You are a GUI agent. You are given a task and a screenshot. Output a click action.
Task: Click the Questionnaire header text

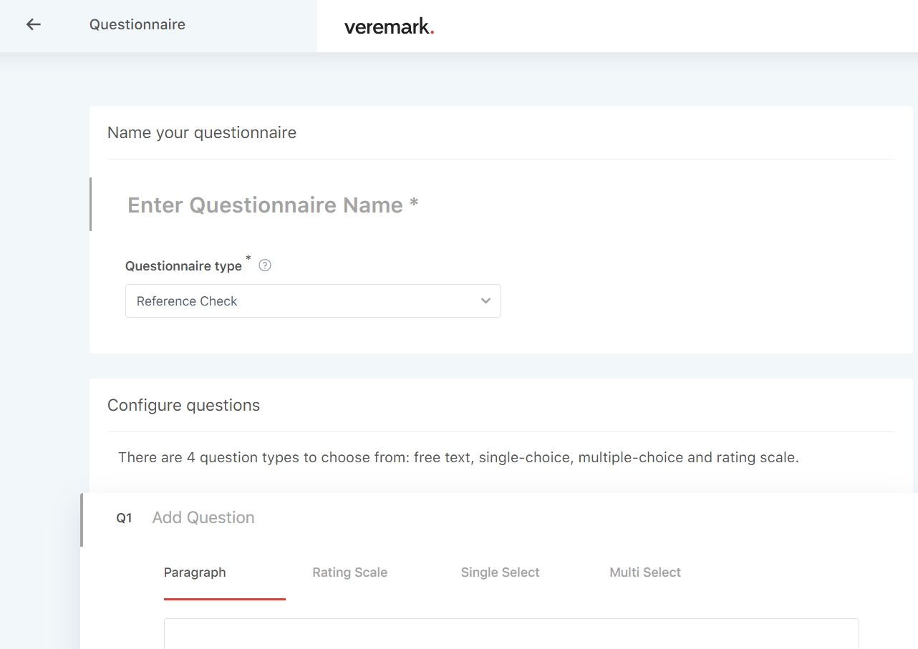(137, 24)
